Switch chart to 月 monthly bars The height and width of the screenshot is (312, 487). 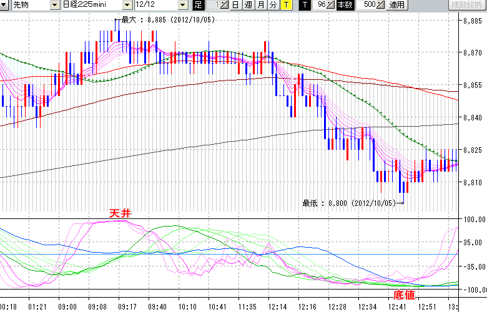(261, 5)
